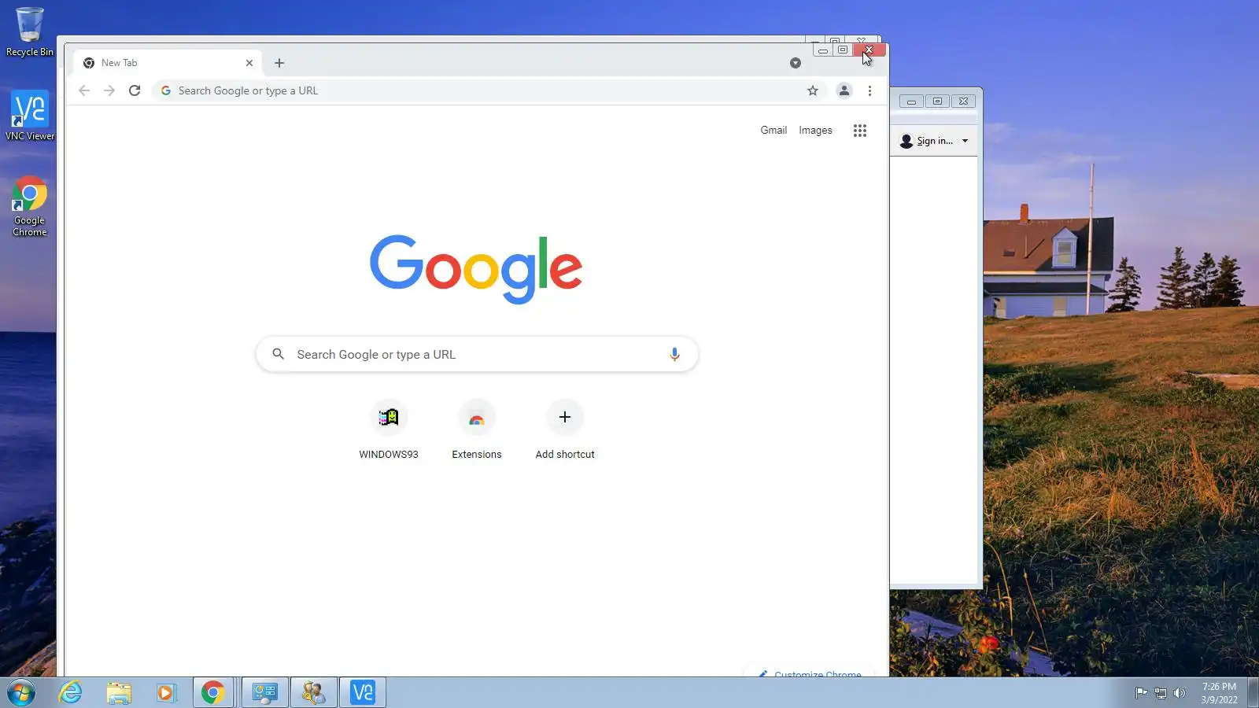
Task: Open the tab search dropdown
Action: pyautogui.click(x=796, y=63)
